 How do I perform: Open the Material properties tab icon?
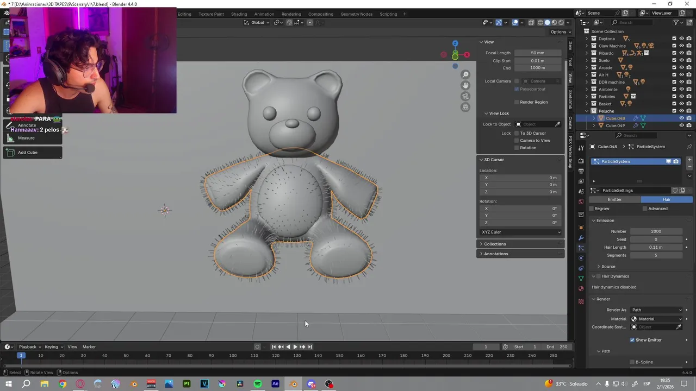coord(581,289)
